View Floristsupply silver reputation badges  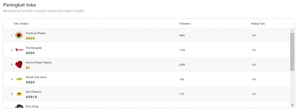pos(30,53)
